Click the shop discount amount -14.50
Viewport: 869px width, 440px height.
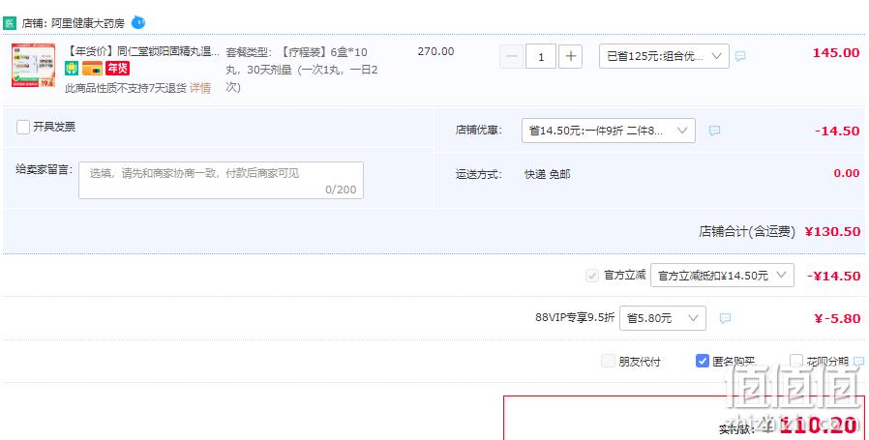837,132
